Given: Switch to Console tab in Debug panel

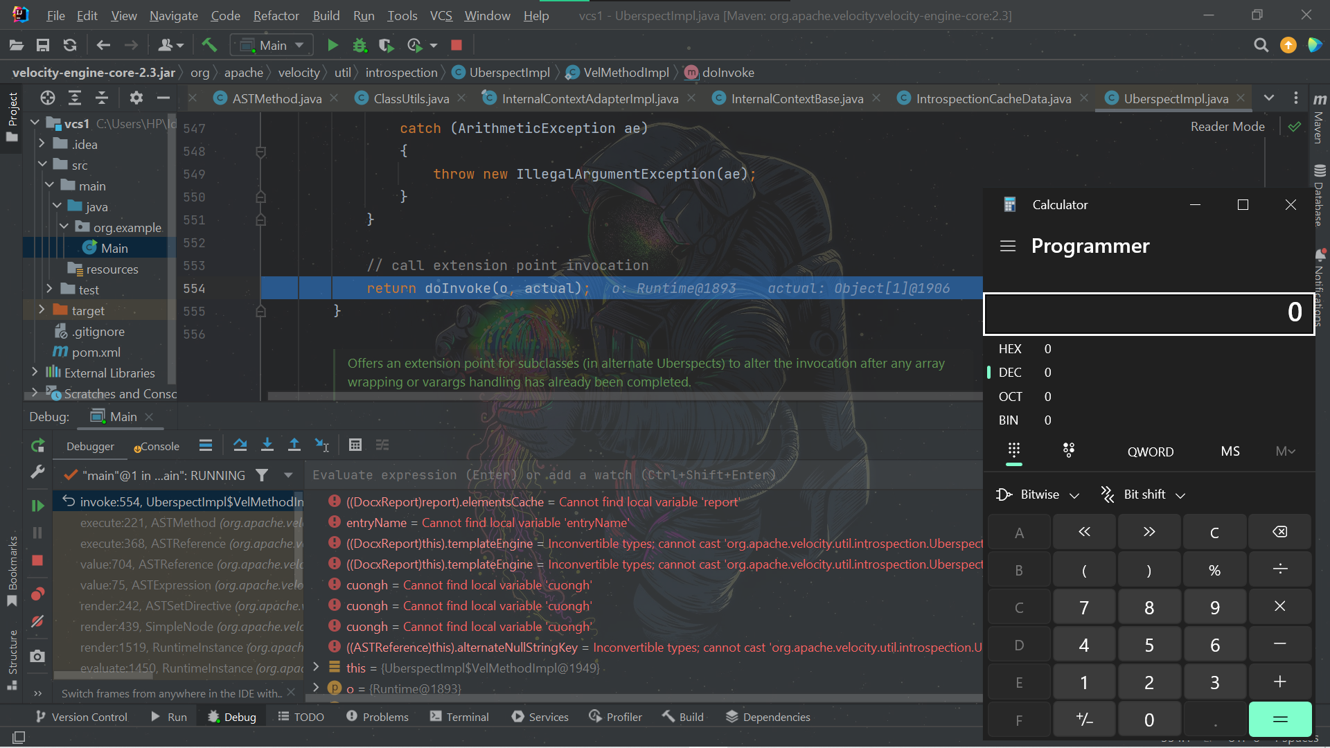Looking at the screenshot, I should click(x=157, y=447).
